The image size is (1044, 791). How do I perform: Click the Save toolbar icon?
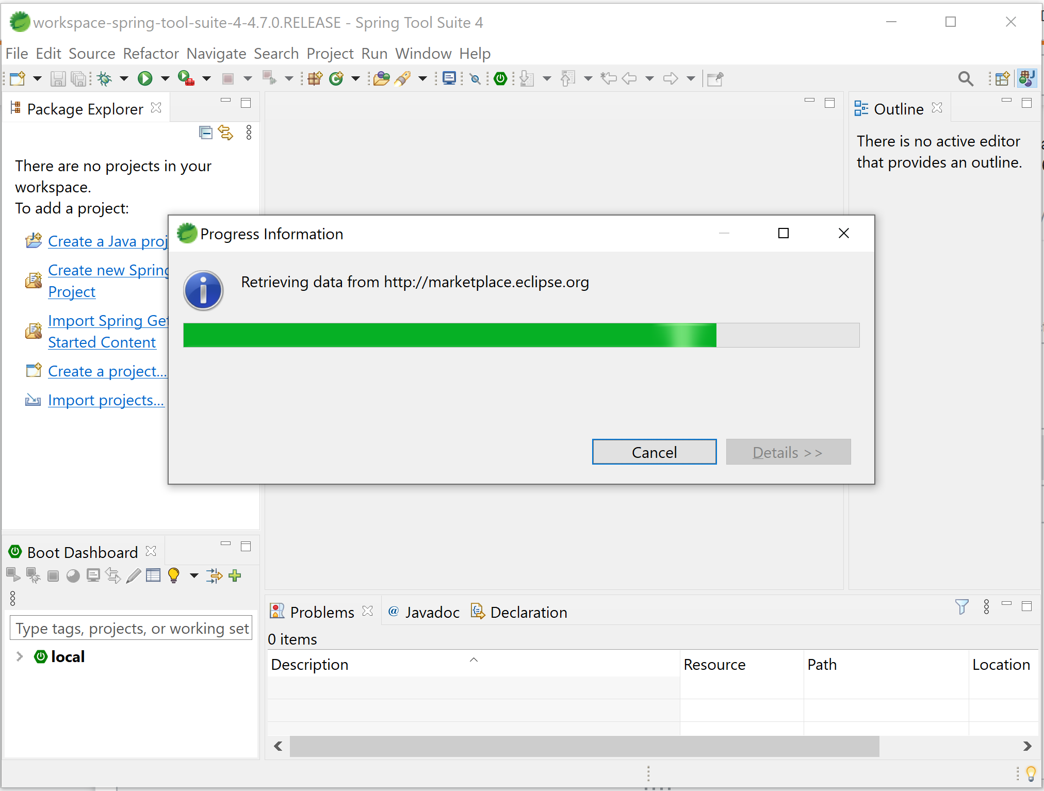(x=58, y=78)
